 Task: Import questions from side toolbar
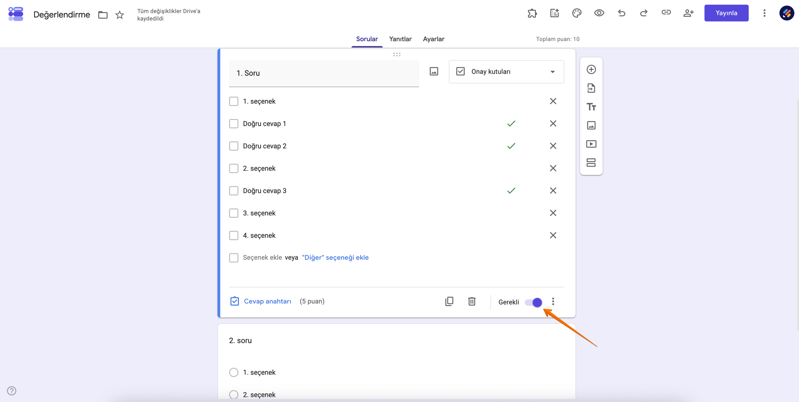[591, 88]
